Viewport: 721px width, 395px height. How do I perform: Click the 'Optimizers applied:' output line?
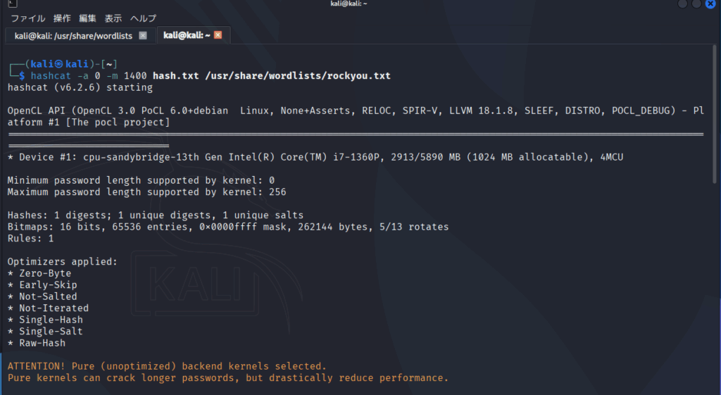(x=63, y=262)
